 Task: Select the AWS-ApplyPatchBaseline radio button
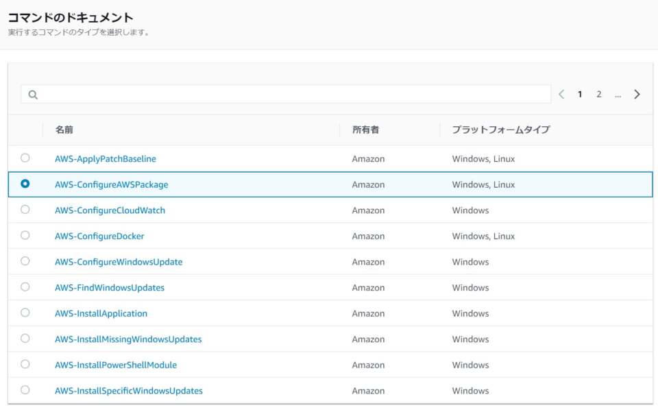25,158
